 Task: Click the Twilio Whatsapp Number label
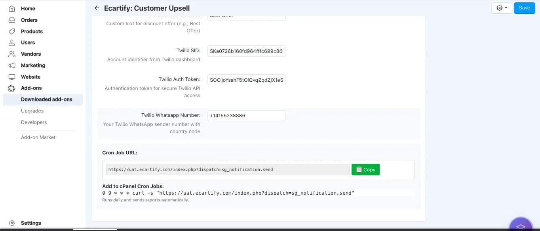171,115
